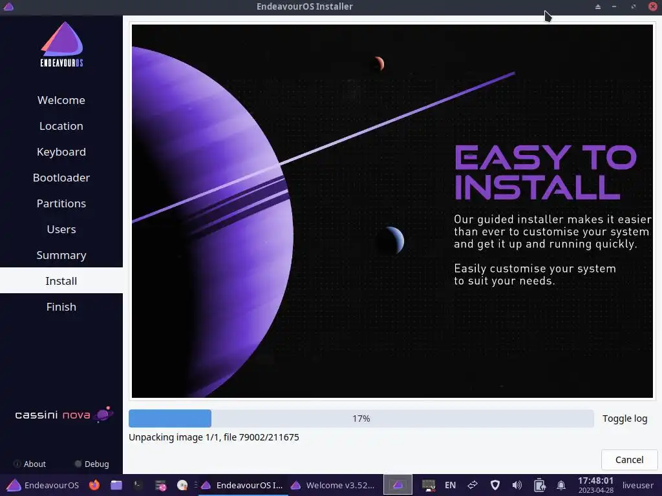The width and height of the screenshot is (662, 496).
Task: Open the EndeavourOS application menu
Action: 43,485
